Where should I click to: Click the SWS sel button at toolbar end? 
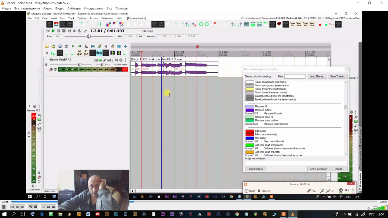(x=339, y=24)
